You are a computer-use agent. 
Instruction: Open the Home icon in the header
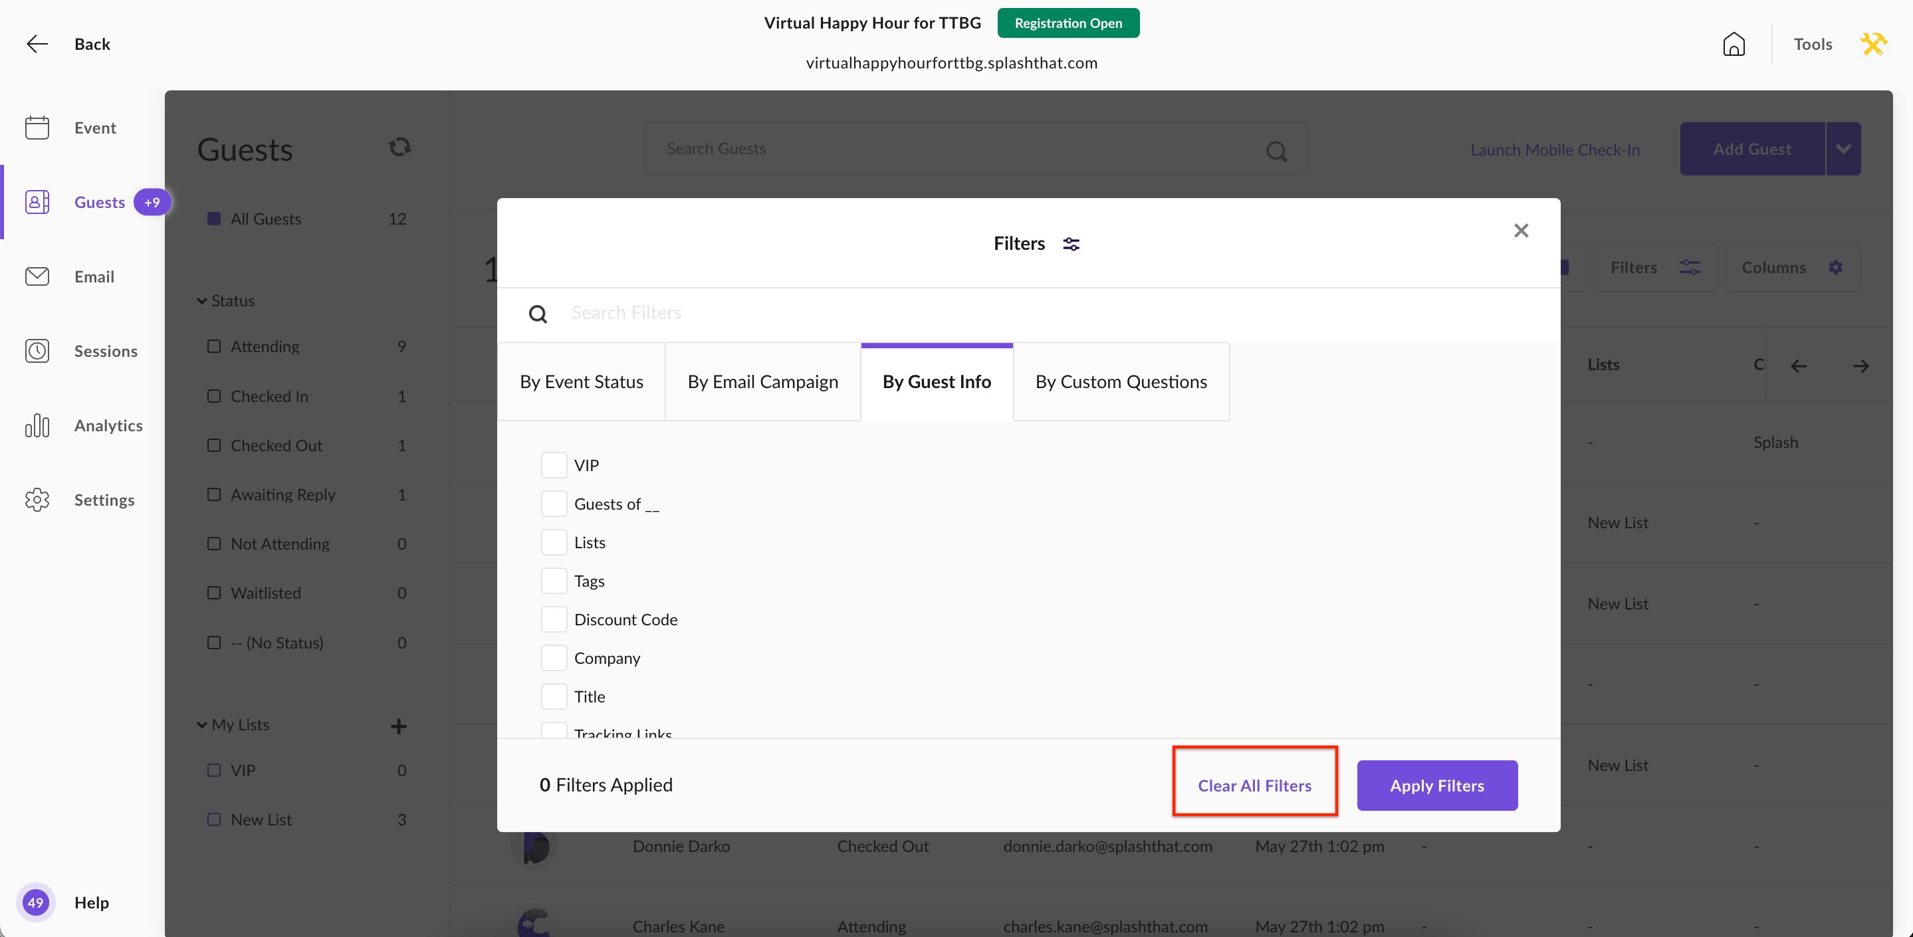(x=1734, y=44)
